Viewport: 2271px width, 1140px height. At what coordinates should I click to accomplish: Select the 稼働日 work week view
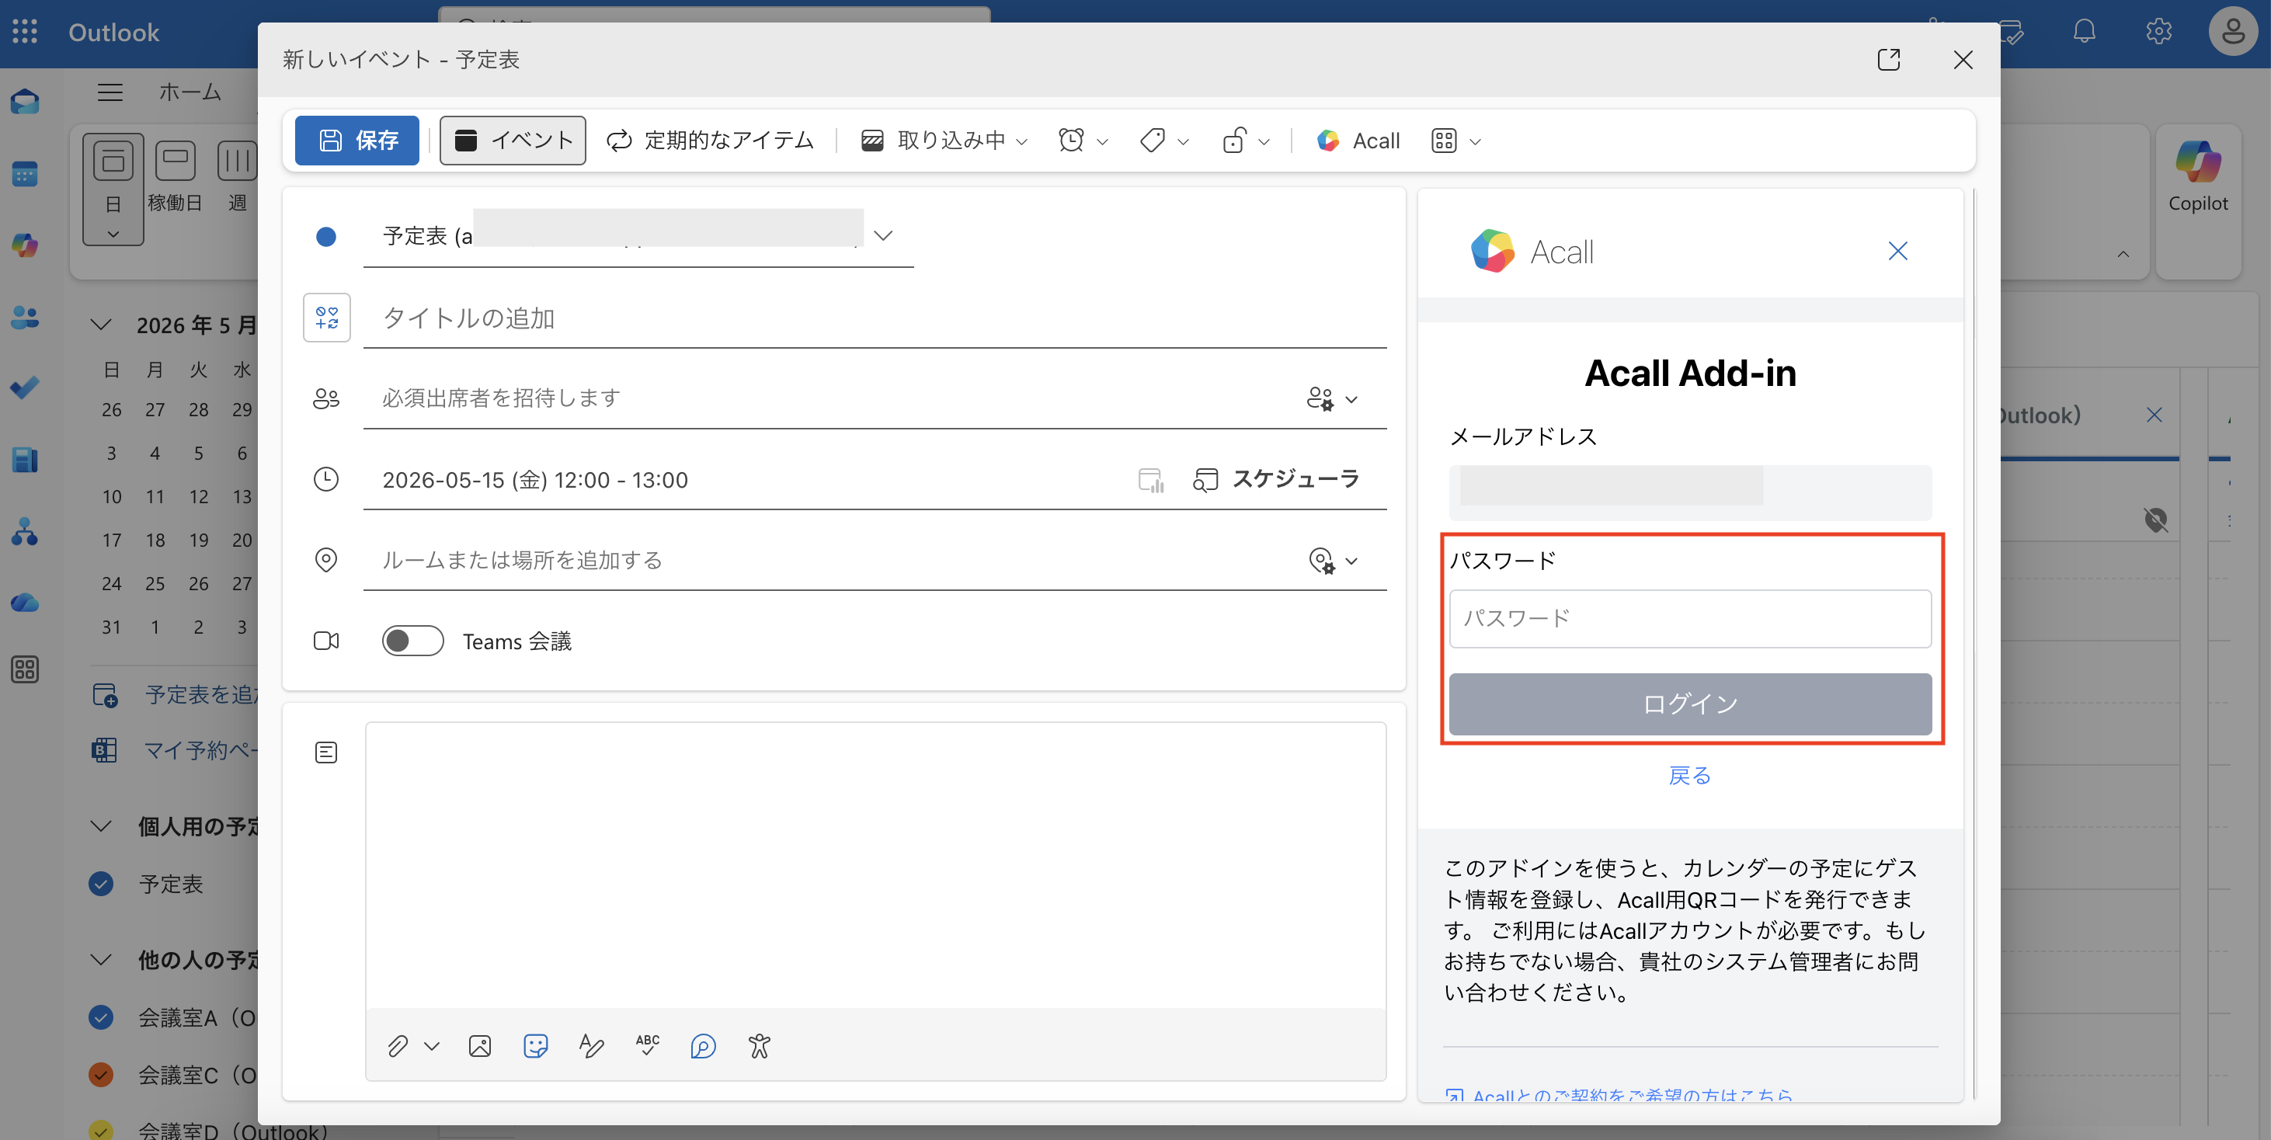[176, 176]
